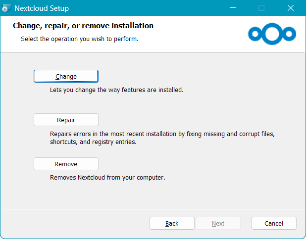Image resolution: width=306 pixels, height=239 pixels.
Task: Choose the Repair option
Action: [x=66, y=120]
